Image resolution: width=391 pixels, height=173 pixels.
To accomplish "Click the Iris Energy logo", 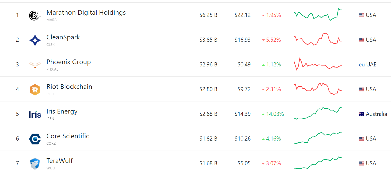I will 35,114.
